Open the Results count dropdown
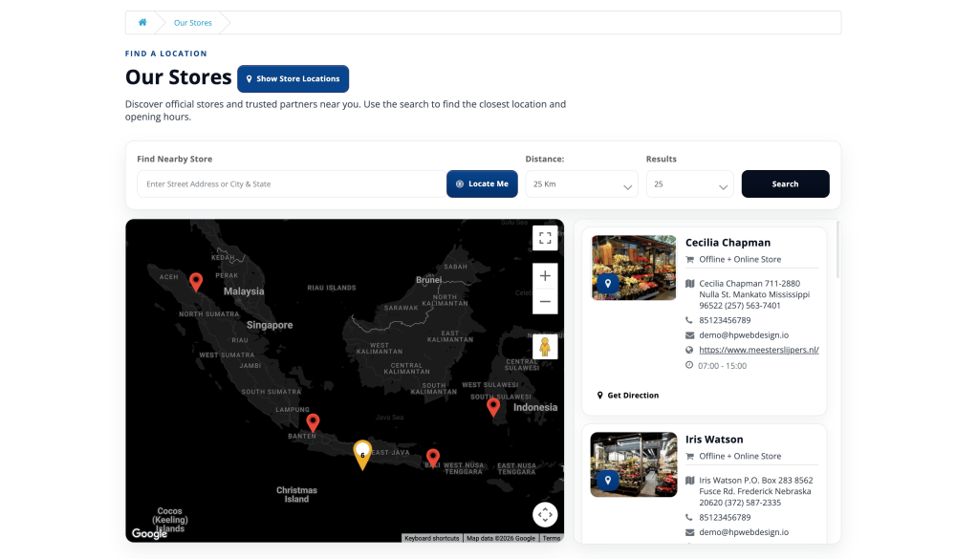The height and width of the screenshot is (559, 956). [689, 184]
